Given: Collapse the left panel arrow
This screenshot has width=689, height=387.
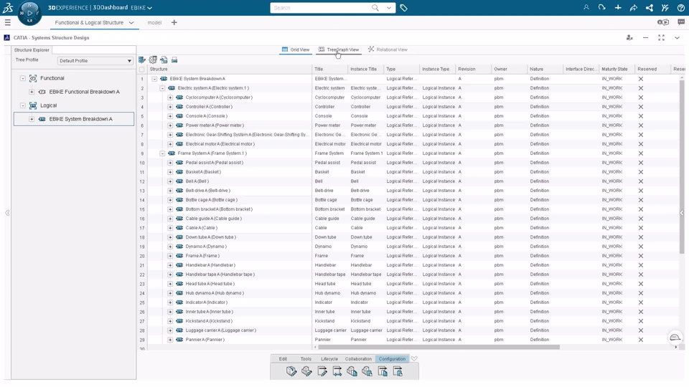Looking at the screenshot, I should (x=7, y=213).
